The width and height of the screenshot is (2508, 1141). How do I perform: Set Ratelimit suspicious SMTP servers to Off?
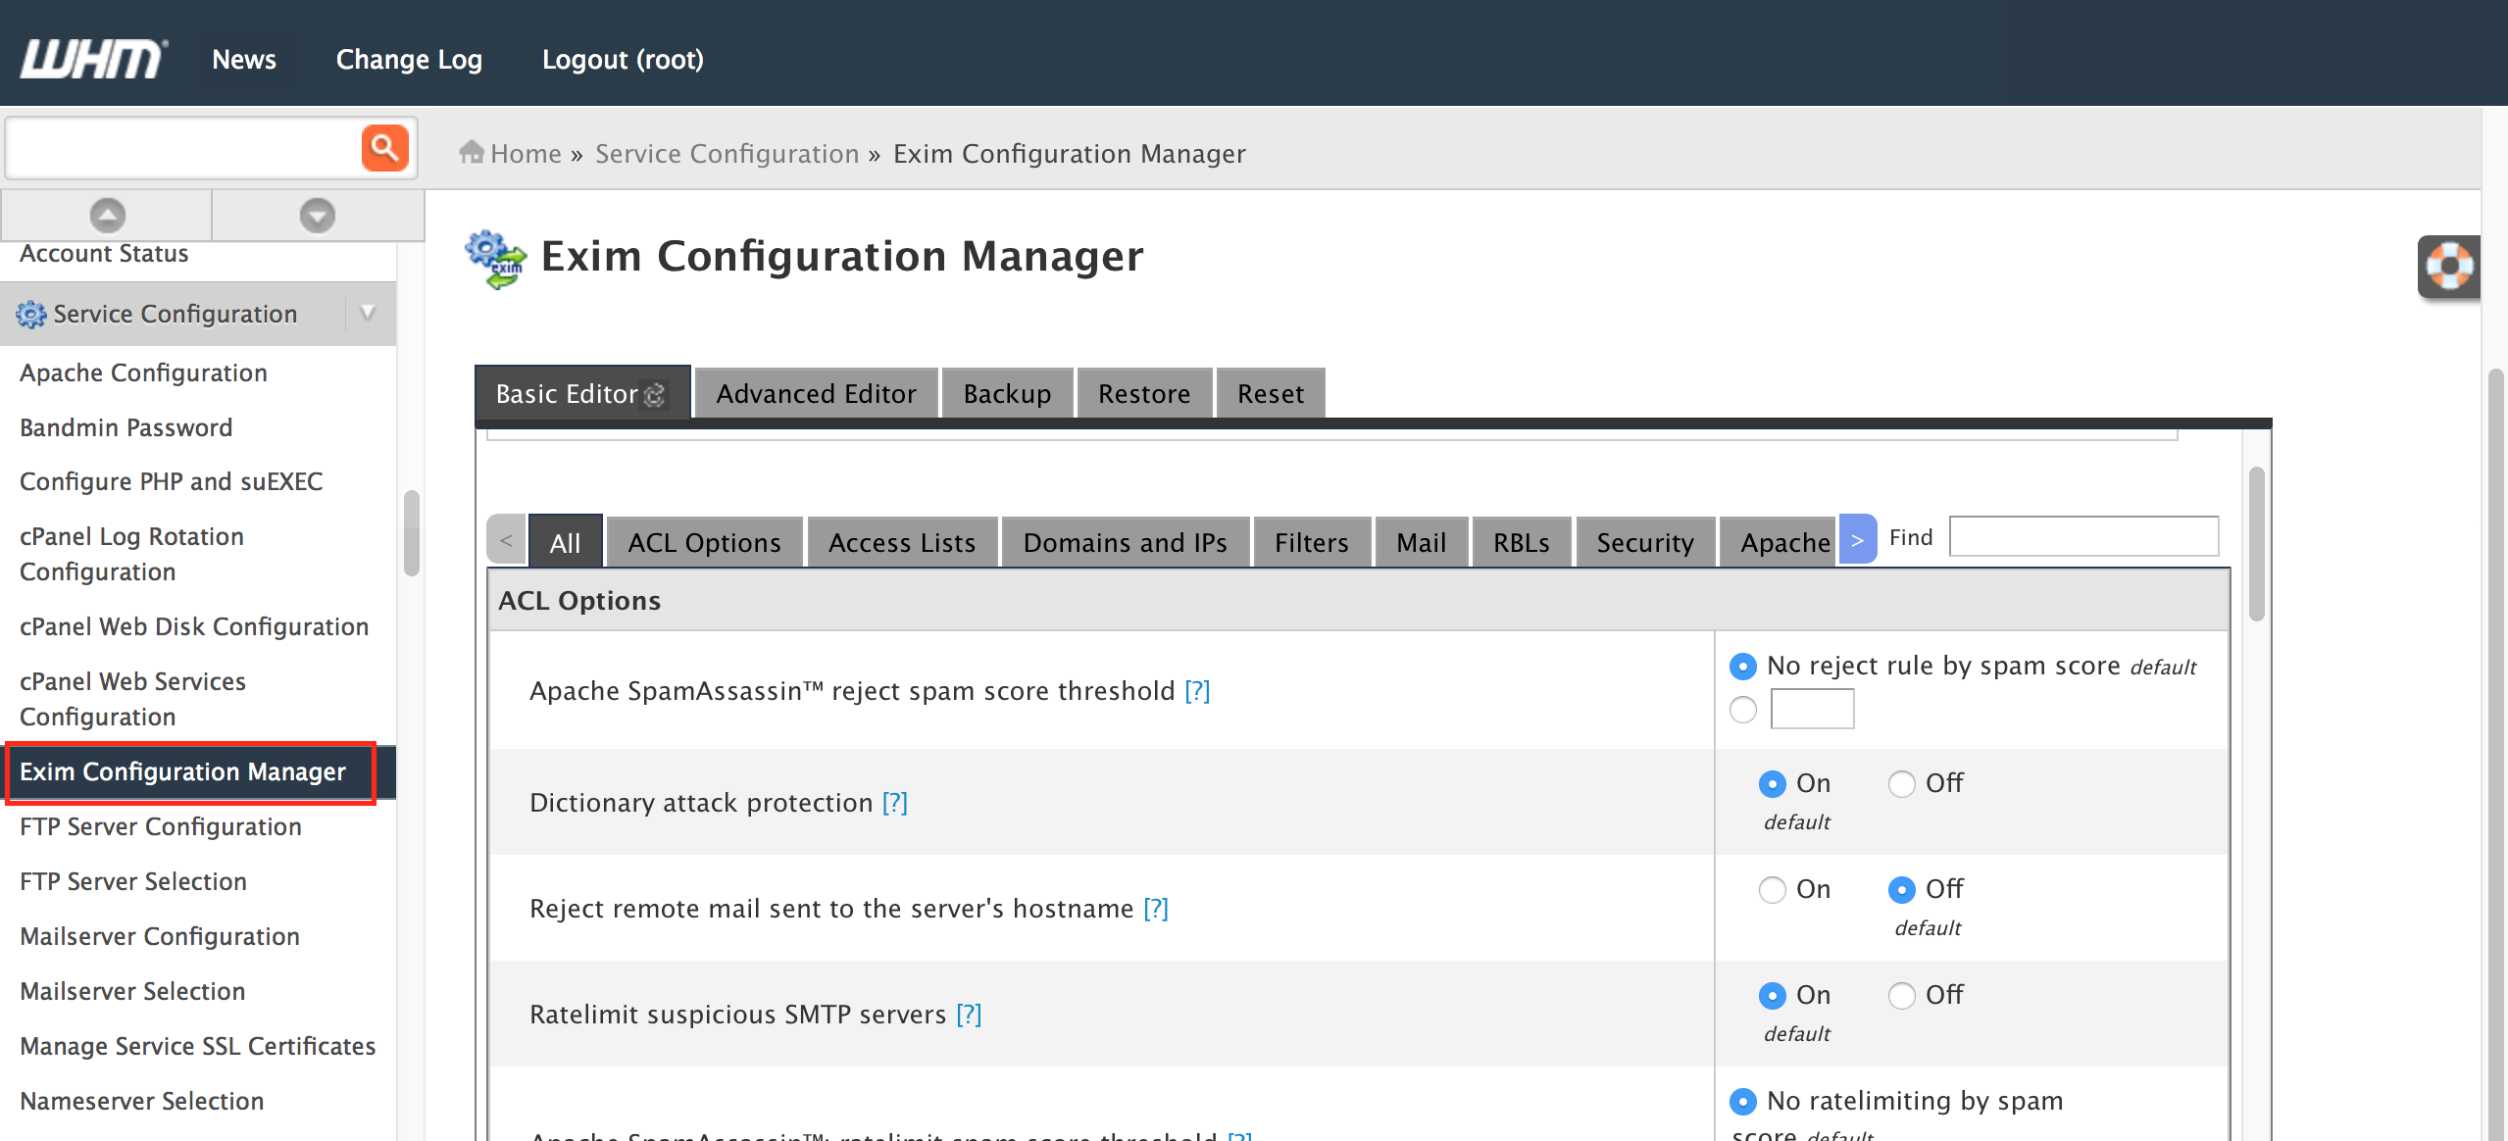point(1901,996)
